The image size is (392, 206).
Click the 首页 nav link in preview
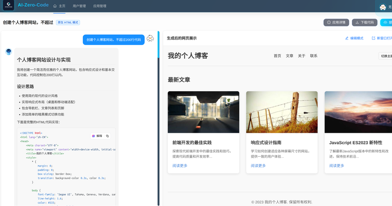pyautogui.click(x=277, y=56)
